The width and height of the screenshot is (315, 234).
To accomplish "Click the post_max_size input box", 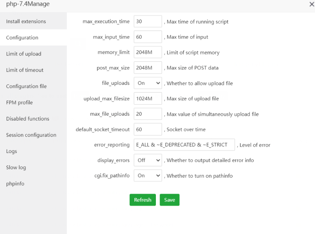I will (148, 68).
